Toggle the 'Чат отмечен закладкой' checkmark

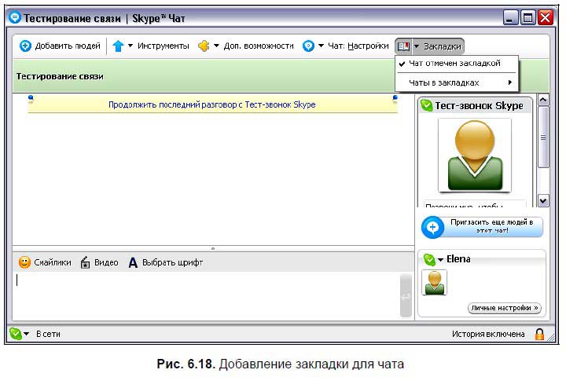point(402,64)
